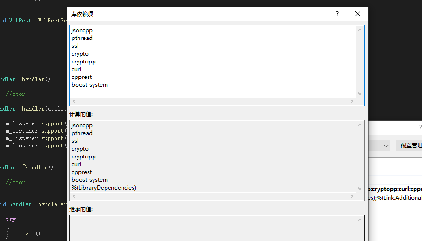Click the jsoncpp line in the top edit box
The height and width of the screenshot is (241, 422).
pos(82,30)
